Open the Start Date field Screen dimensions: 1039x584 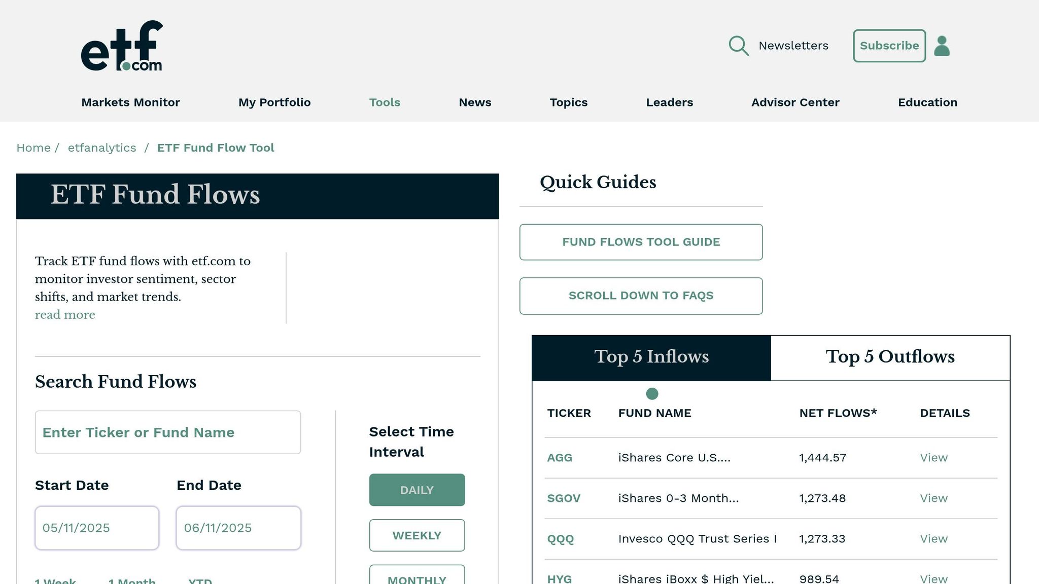[x=97, y=528]
